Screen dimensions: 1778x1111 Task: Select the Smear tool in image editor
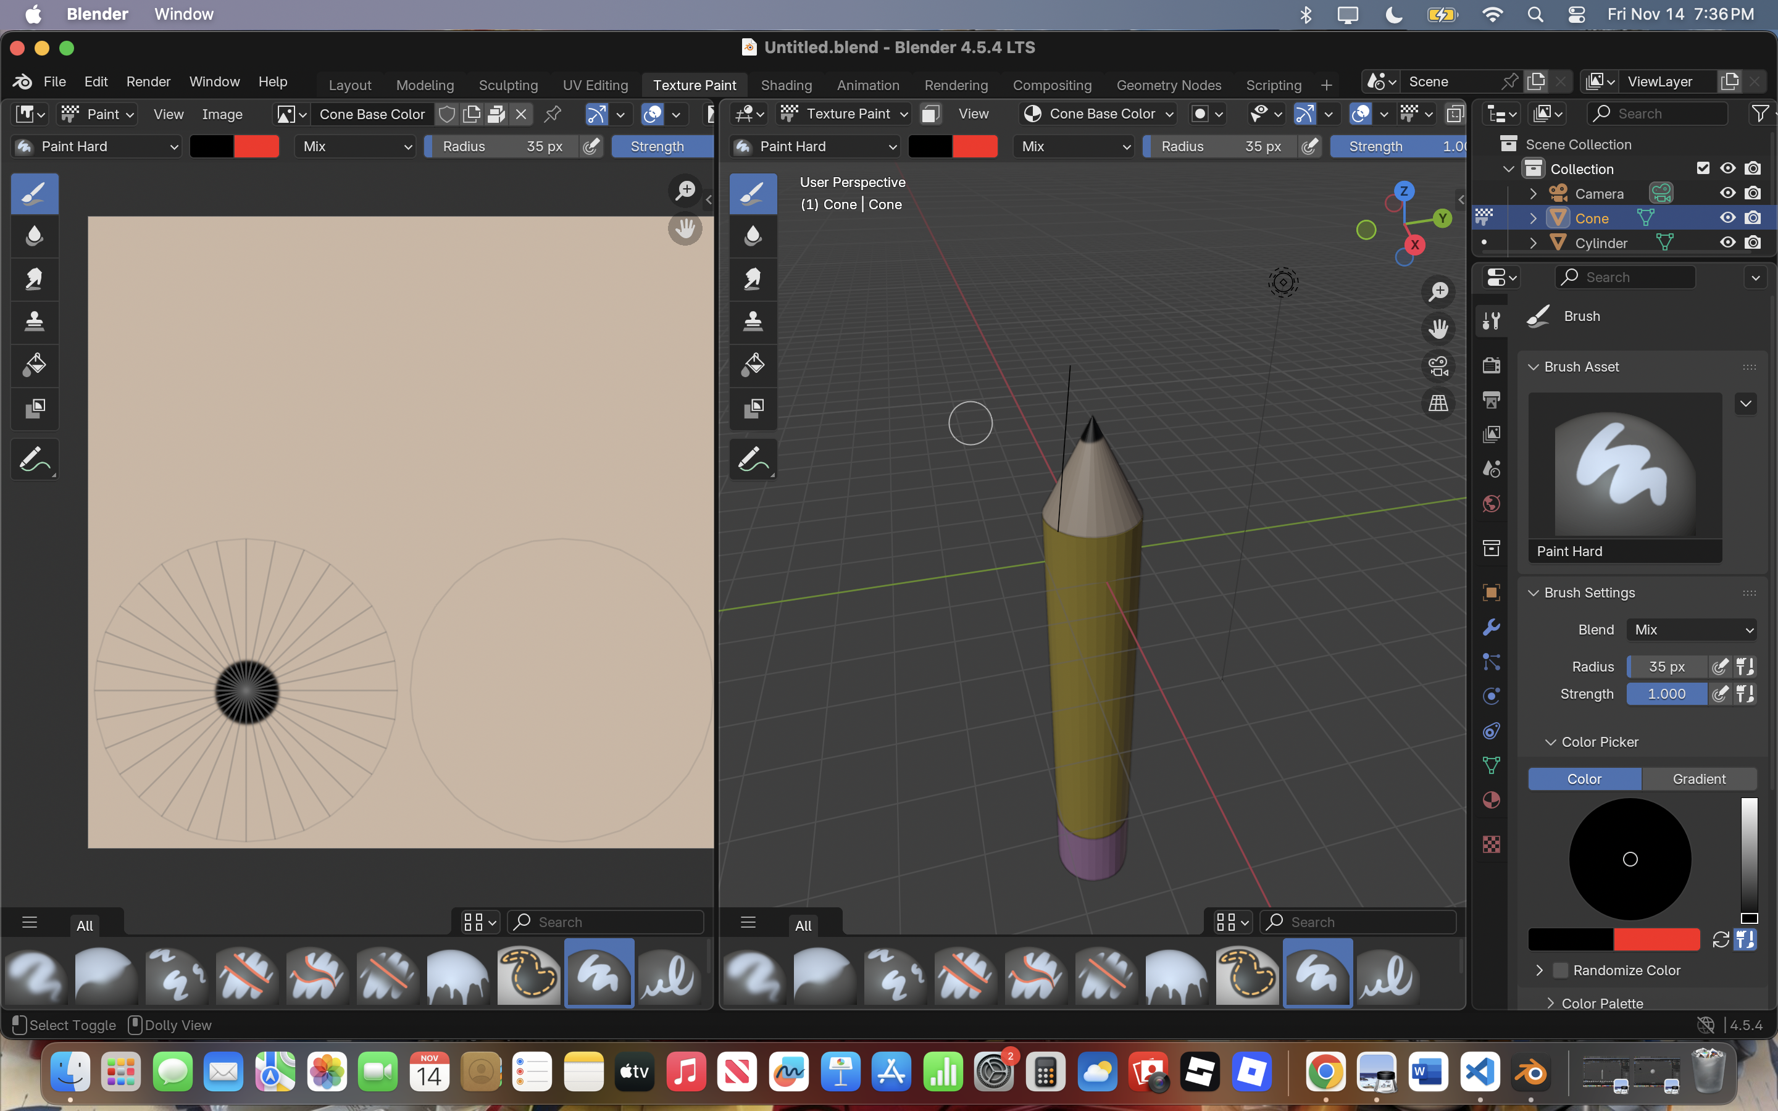[34, 278]
